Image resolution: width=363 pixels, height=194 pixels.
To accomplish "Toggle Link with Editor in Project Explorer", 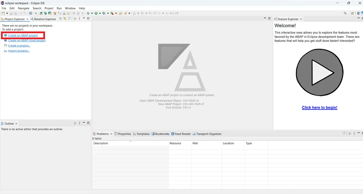I will click(x=64, y=19).
